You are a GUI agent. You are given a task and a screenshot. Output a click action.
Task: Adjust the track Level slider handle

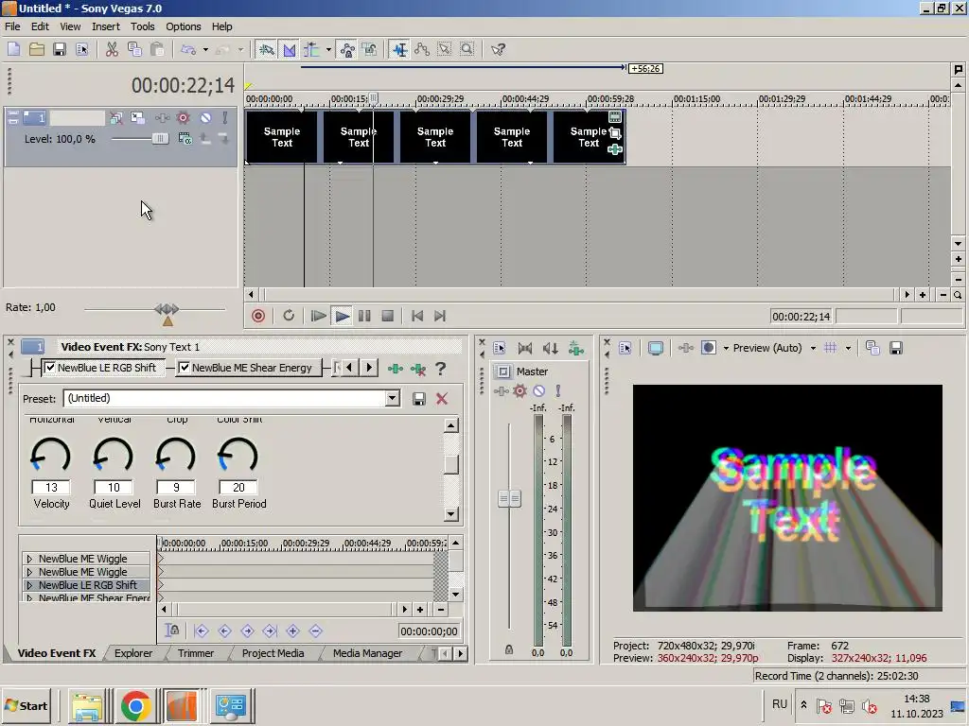[x=160, y=139]
